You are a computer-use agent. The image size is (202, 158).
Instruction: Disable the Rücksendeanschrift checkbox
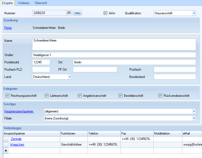coord(160,95)
